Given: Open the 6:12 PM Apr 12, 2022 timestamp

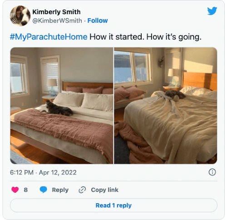Looking at the screenshot, I should tap(43, 172).
